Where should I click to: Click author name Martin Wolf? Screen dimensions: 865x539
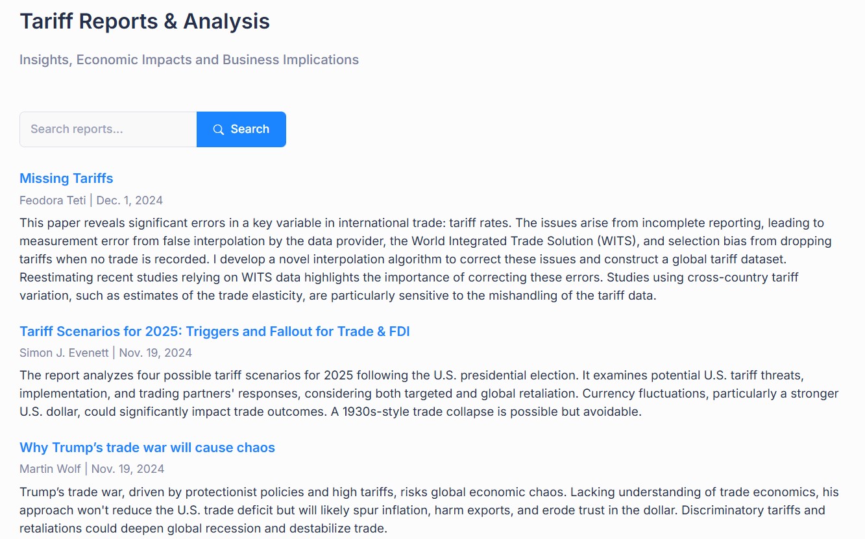[x=50, y=469]
